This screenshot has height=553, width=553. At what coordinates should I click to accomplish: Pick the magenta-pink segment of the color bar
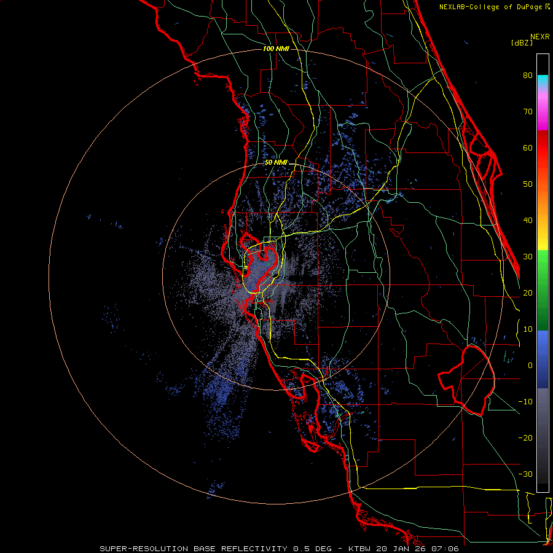(543, 111)
